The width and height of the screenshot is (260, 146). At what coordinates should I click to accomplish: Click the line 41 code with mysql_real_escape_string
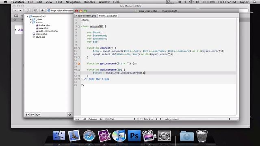(119, 73)
